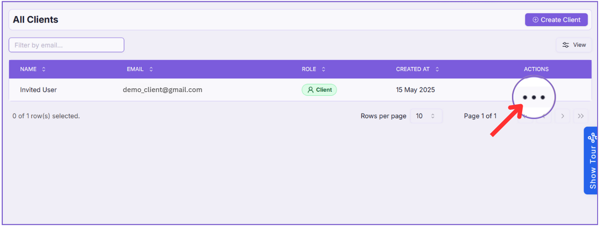
Task: Click the All Clients page heading
Action: click(35, 20)
